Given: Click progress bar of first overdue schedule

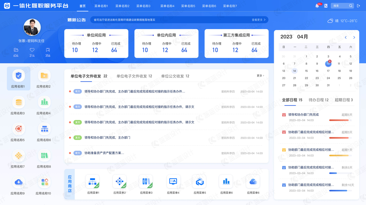Looking at the screenshot, I should 340,120.
